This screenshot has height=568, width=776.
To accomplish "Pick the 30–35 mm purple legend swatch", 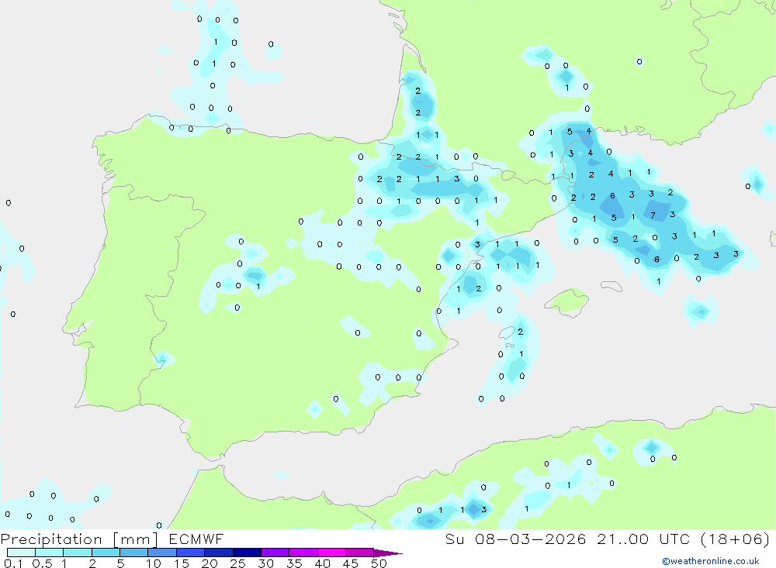I will pos(275,553).
